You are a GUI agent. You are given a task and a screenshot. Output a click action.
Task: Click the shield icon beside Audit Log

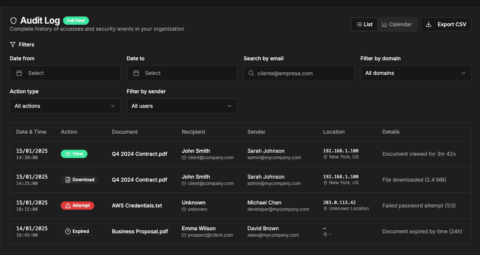tap(14, 21)
